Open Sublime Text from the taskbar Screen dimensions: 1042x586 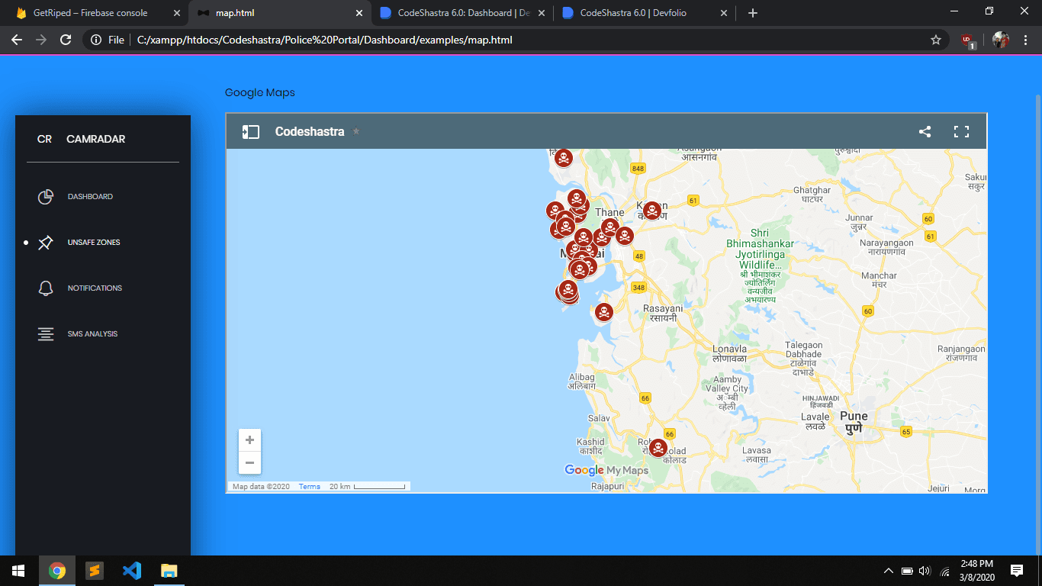[x=95, y=571]
